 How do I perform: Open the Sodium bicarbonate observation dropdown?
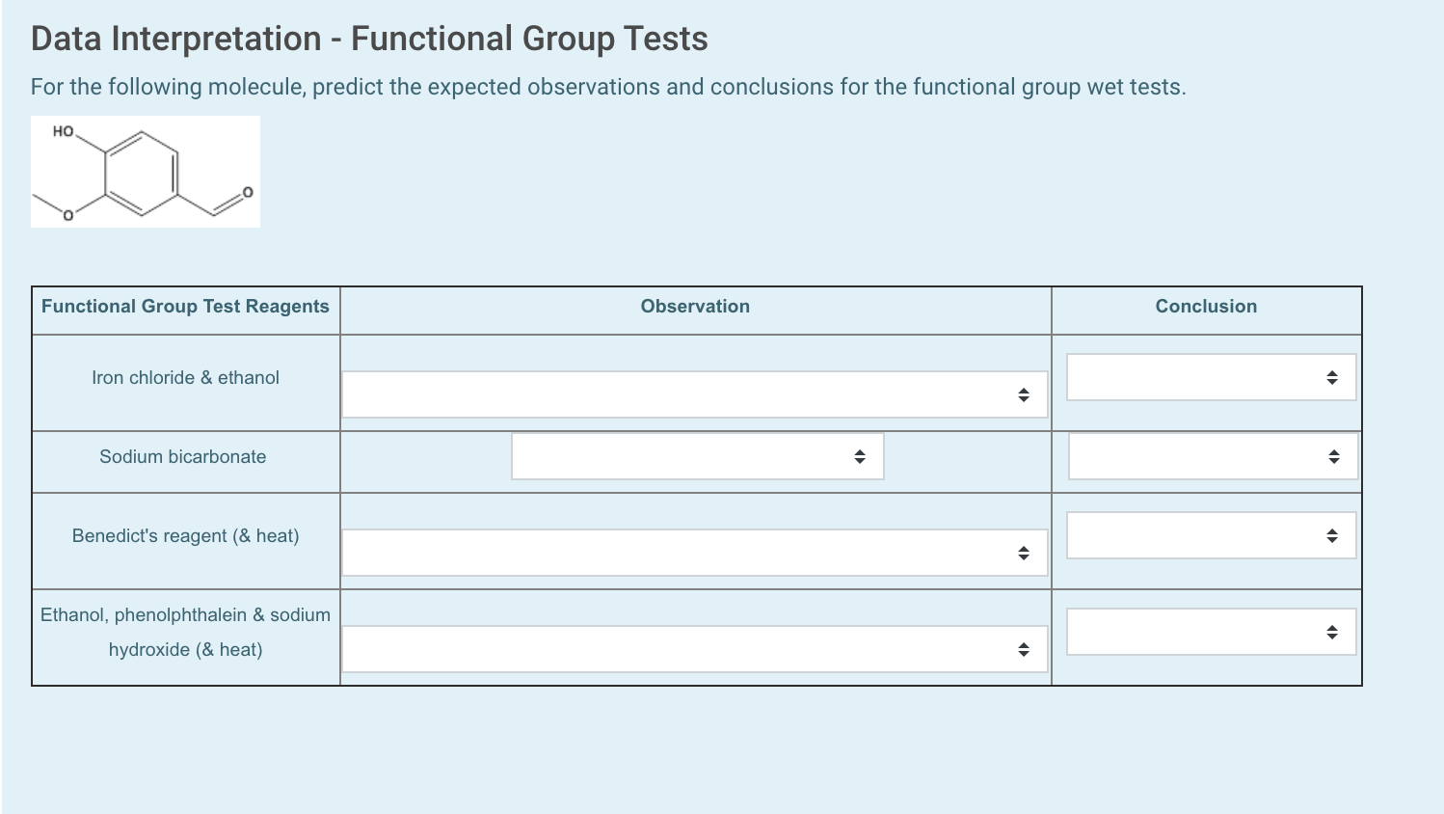[696, 455]
